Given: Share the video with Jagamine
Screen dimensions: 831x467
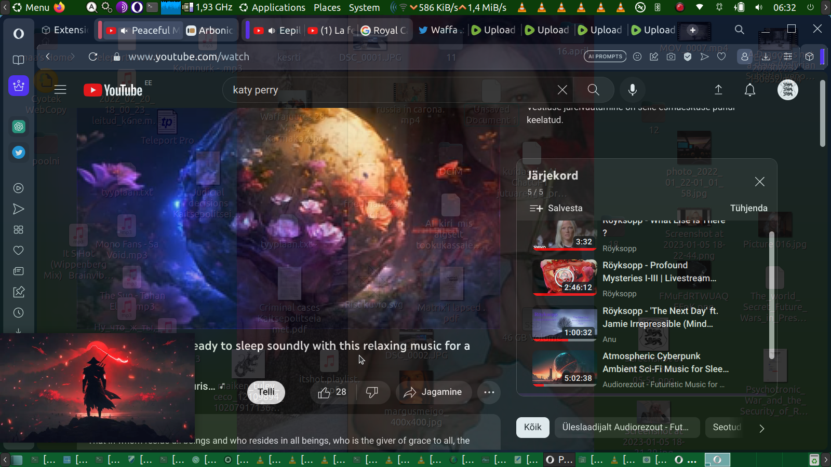Looking at the screenshot, I should [x=434, y=392].
